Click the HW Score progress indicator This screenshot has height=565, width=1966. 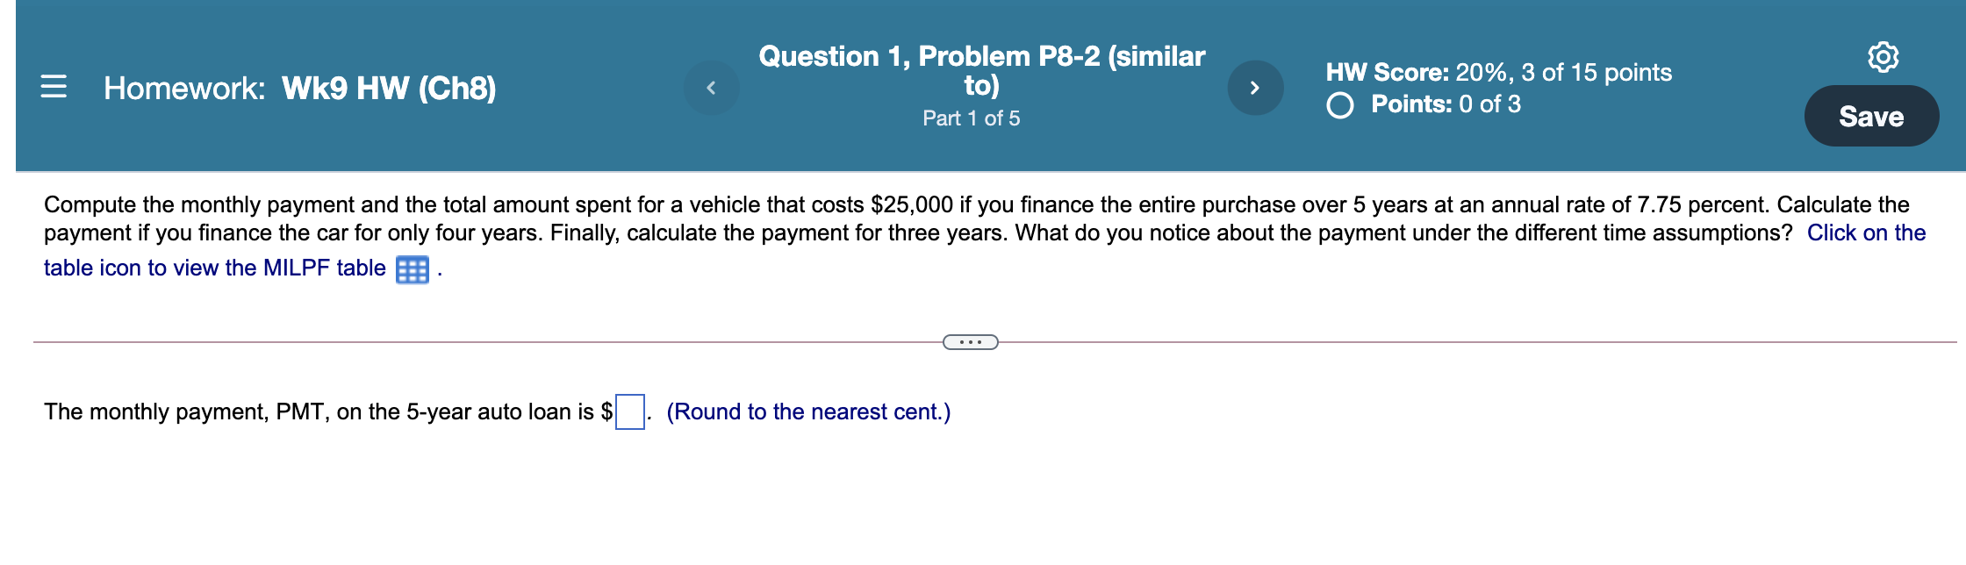[1497, 73]
